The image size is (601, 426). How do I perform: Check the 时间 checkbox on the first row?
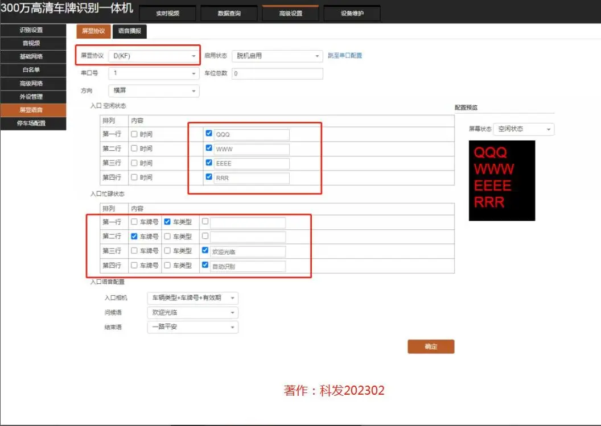pos(134,133)
